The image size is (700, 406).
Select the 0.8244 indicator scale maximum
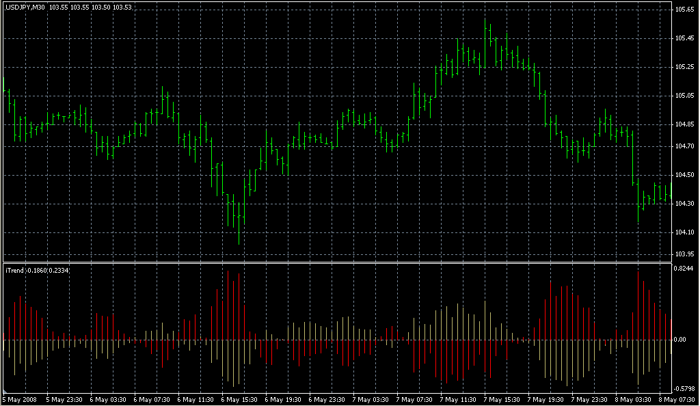pyautogui.click(x=684, y=268)
